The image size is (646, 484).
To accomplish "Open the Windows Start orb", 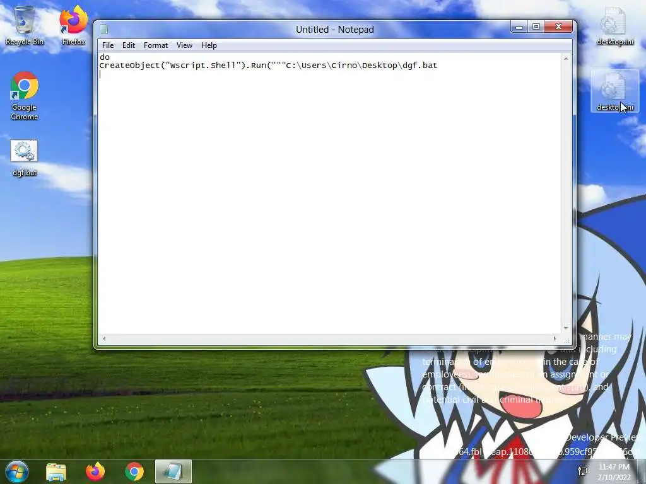I will click(17, 471).
